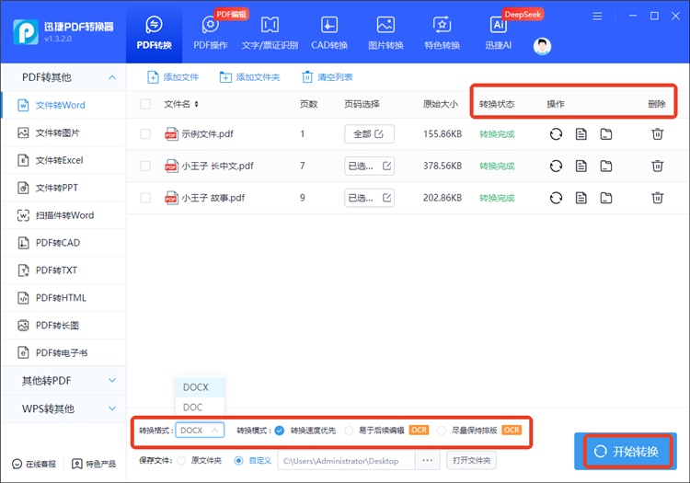Select PDF转TXT option
690x483 pixels.
63,270
